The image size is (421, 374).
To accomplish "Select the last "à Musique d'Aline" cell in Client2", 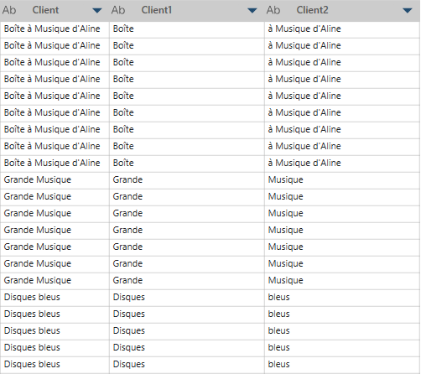I will pyautogui.click(x=342, y=164).
